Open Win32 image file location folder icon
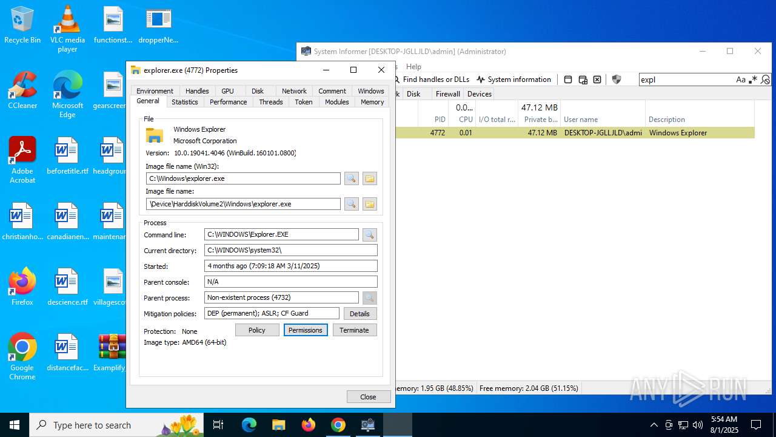This screenshot has width=776, height=437. (x=370, y=178)
